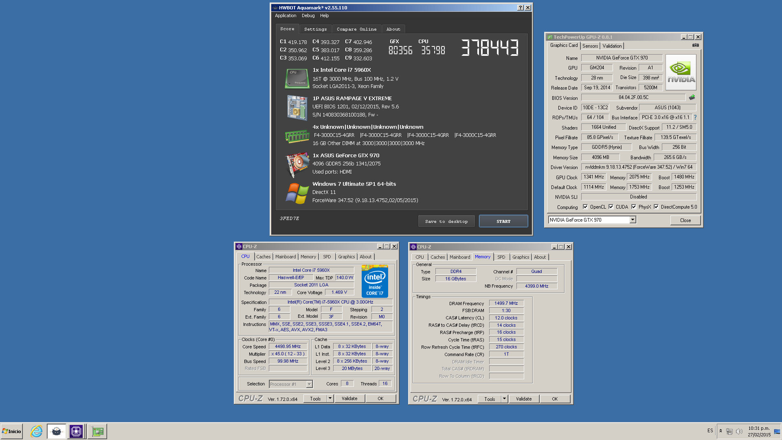Click Save to desktop button
Screen dimensions: 782x440
446,221
